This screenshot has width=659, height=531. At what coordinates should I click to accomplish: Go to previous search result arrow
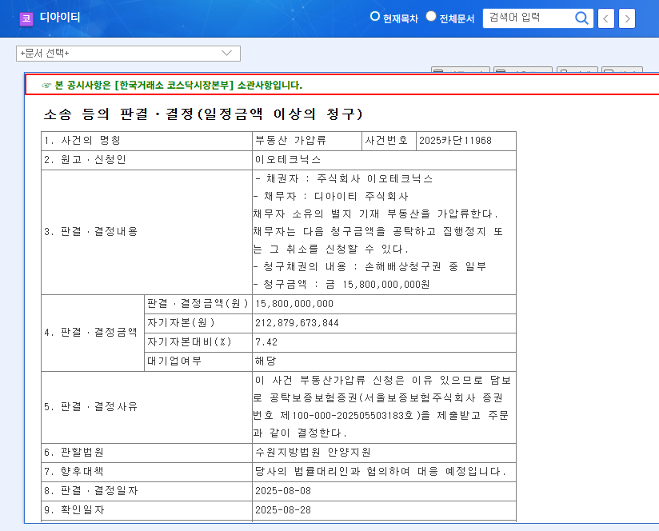coord(605,18)
